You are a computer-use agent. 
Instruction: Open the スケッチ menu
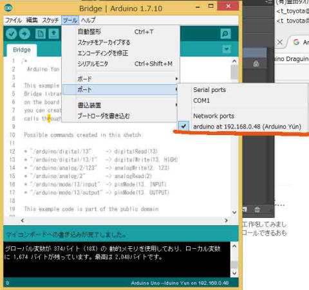[x=50, y=21]
